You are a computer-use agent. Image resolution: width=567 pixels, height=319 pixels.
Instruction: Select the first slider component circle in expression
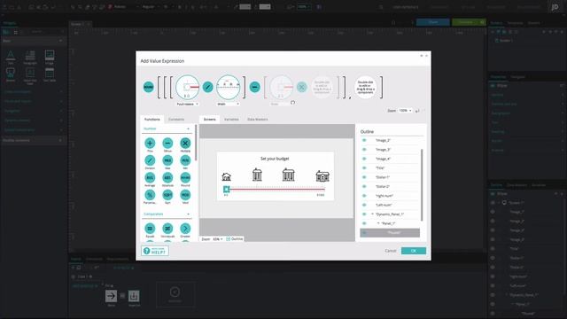pos(187,87)
